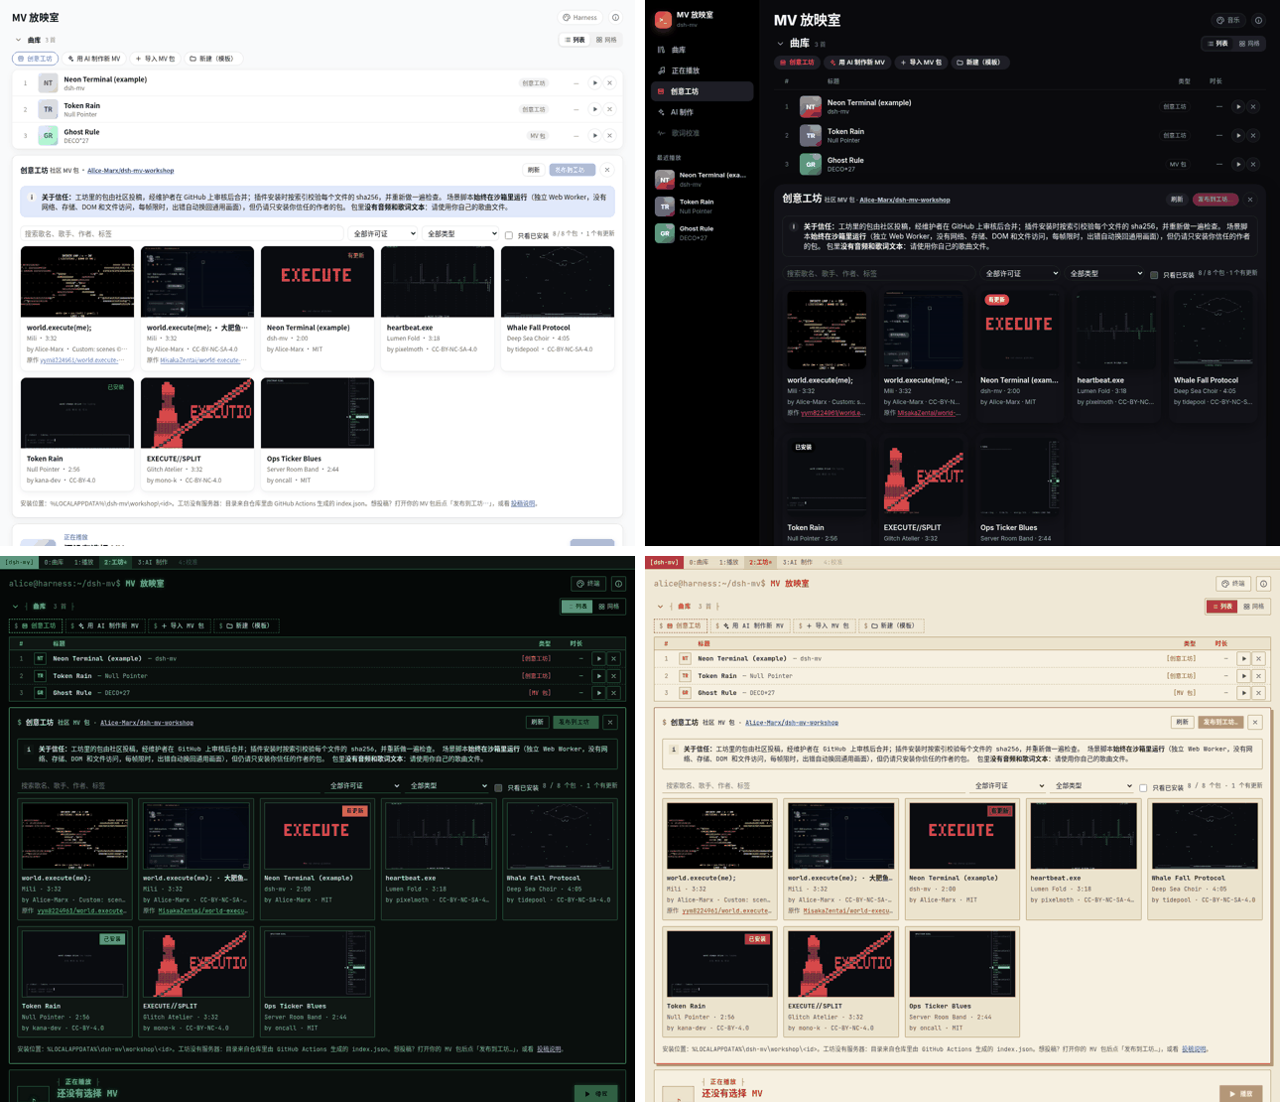Screen dimensions: 1280x1102
Task: Select 列表 view in the light theme window
Action: pyautogui.click(x=575, y=40)
